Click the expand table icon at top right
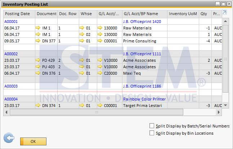 (224, 12)
